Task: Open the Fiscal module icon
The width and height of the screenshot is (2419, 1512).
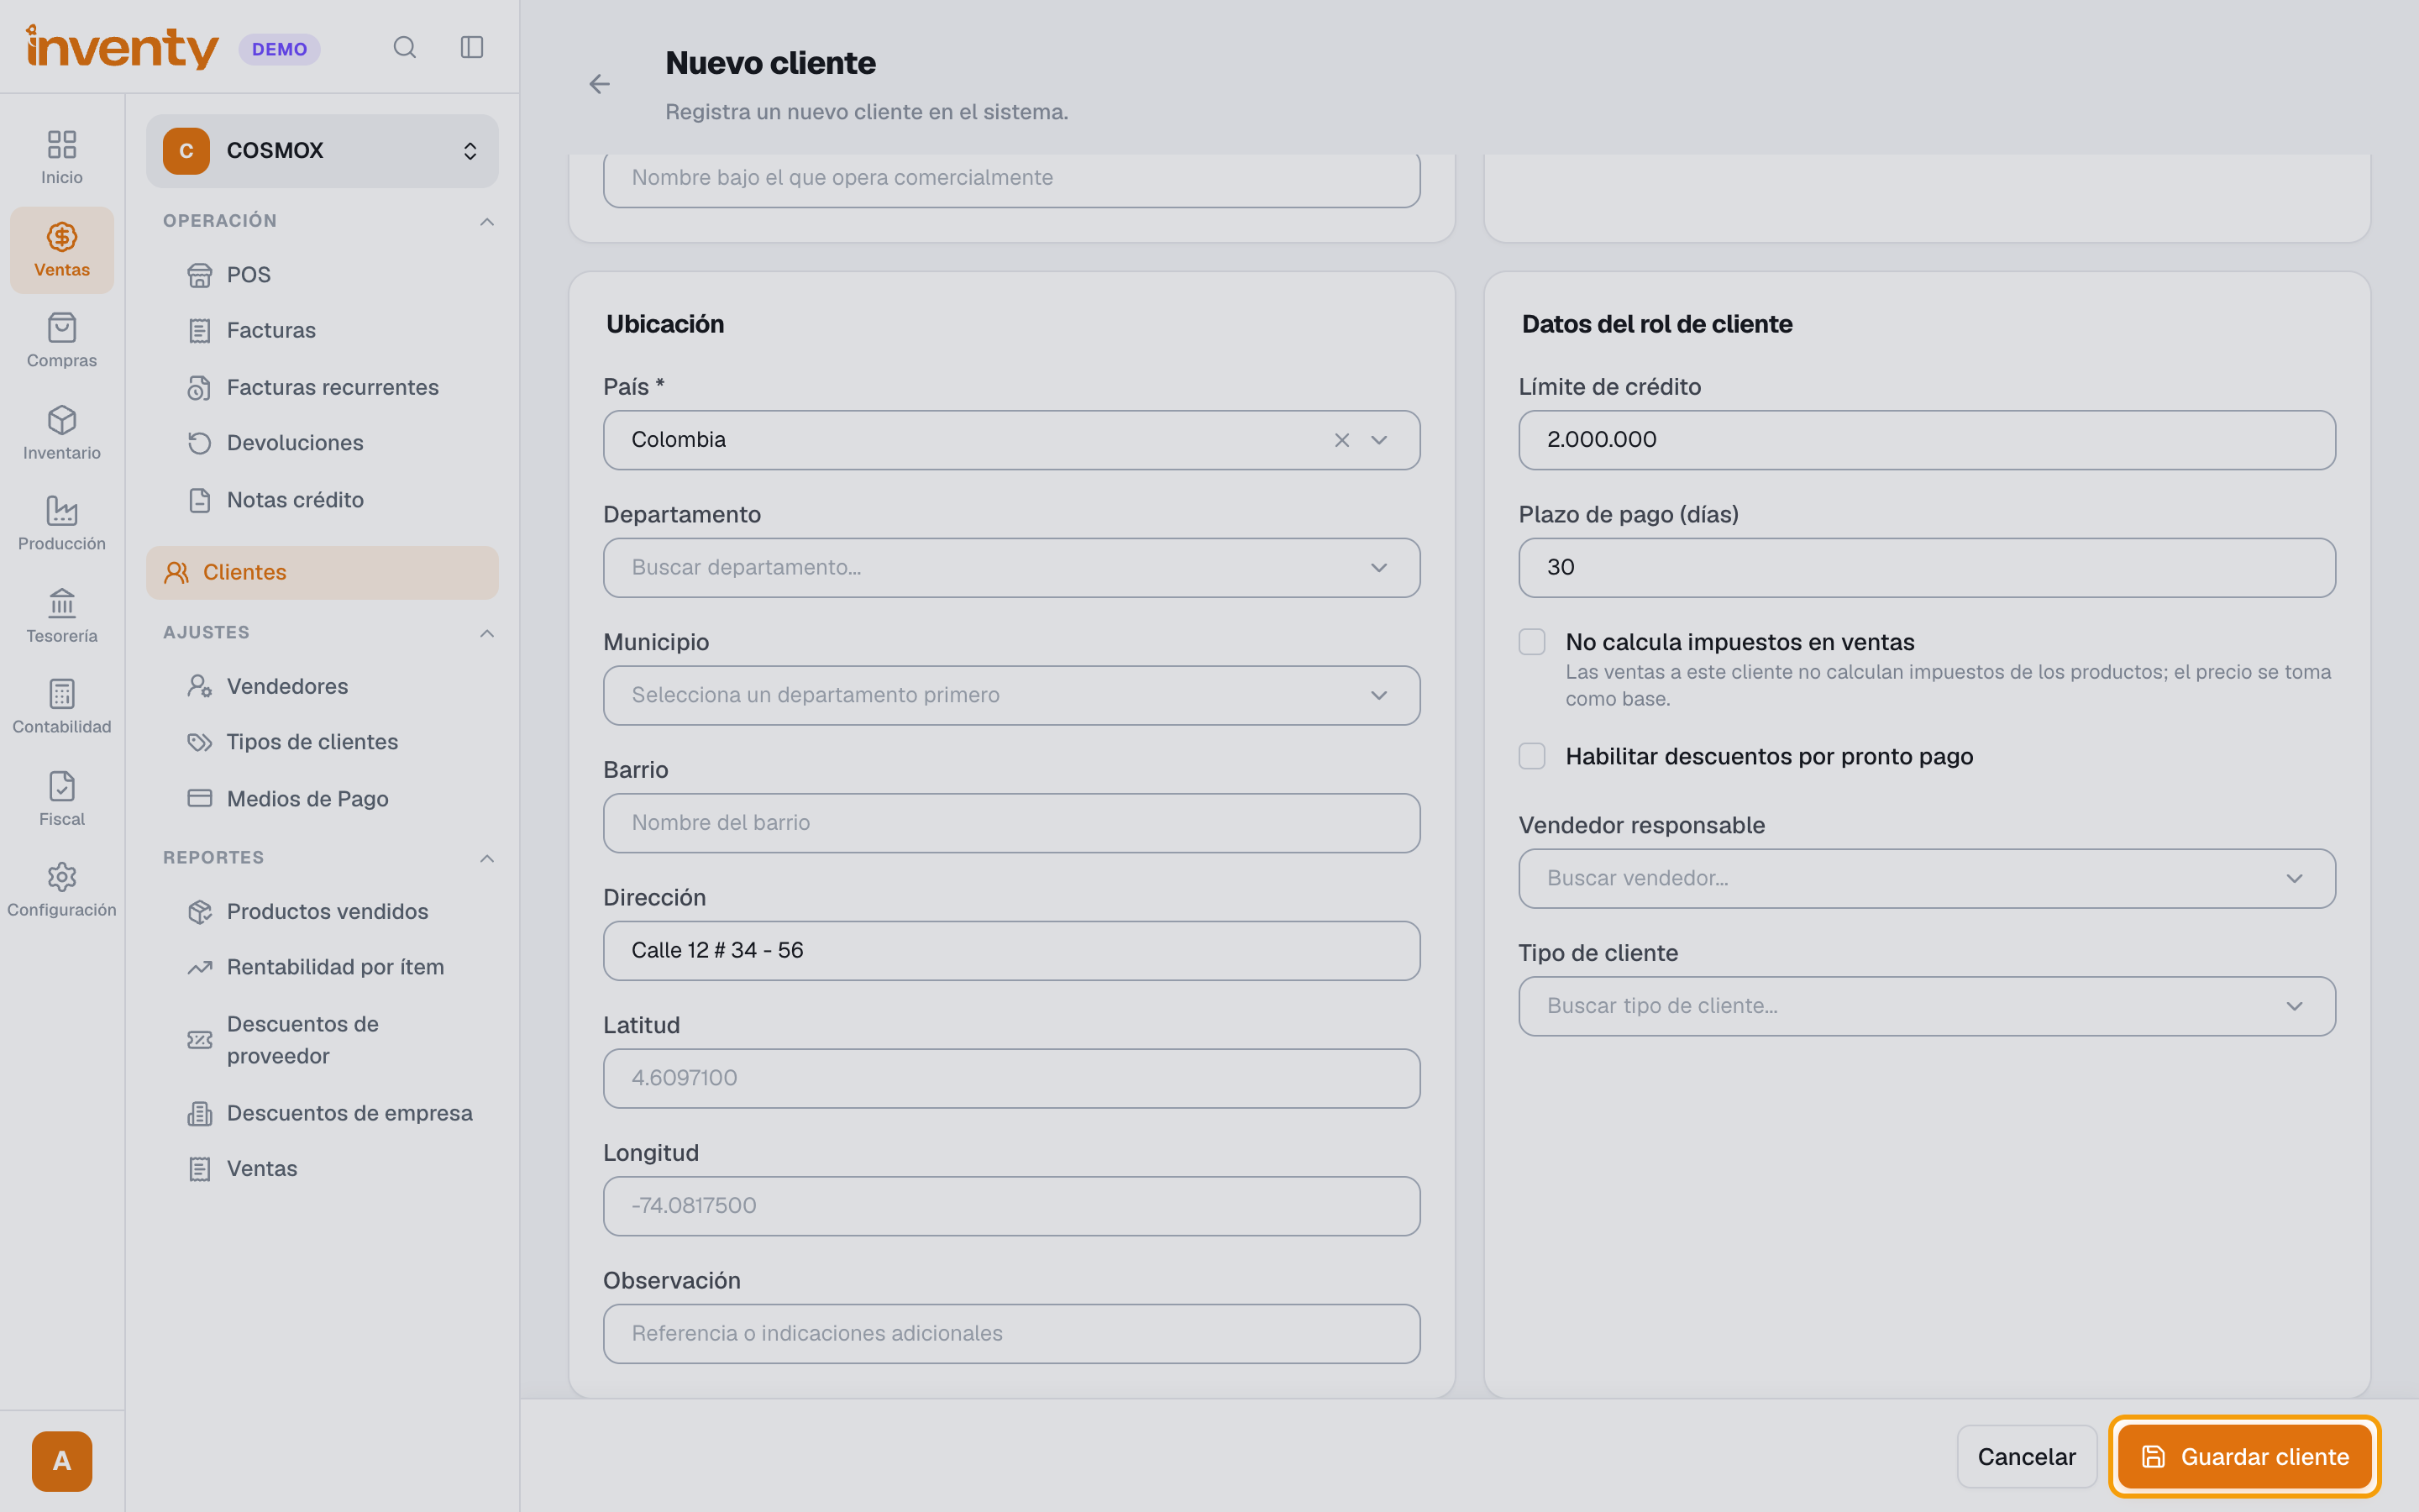Action: tap(62, 798)
